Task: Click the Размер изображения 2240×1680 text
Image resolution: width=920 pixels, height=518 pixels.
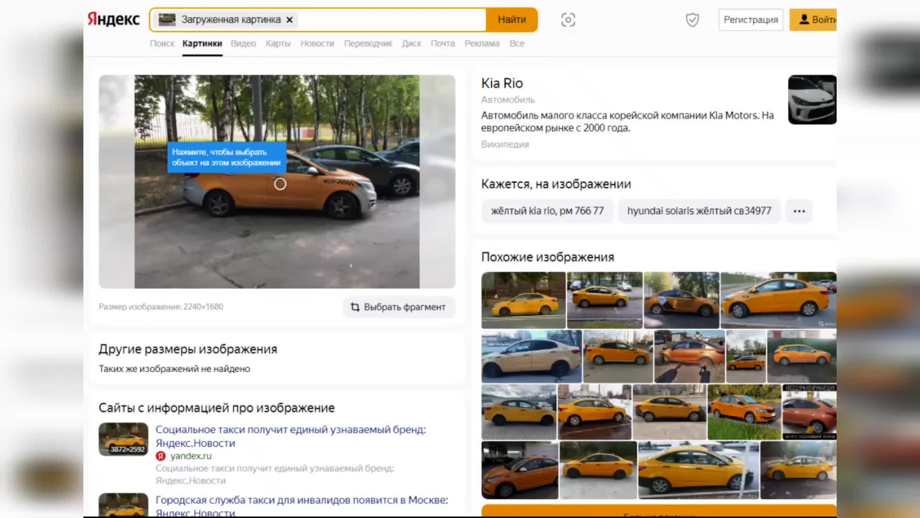Action: pos(161,307)
